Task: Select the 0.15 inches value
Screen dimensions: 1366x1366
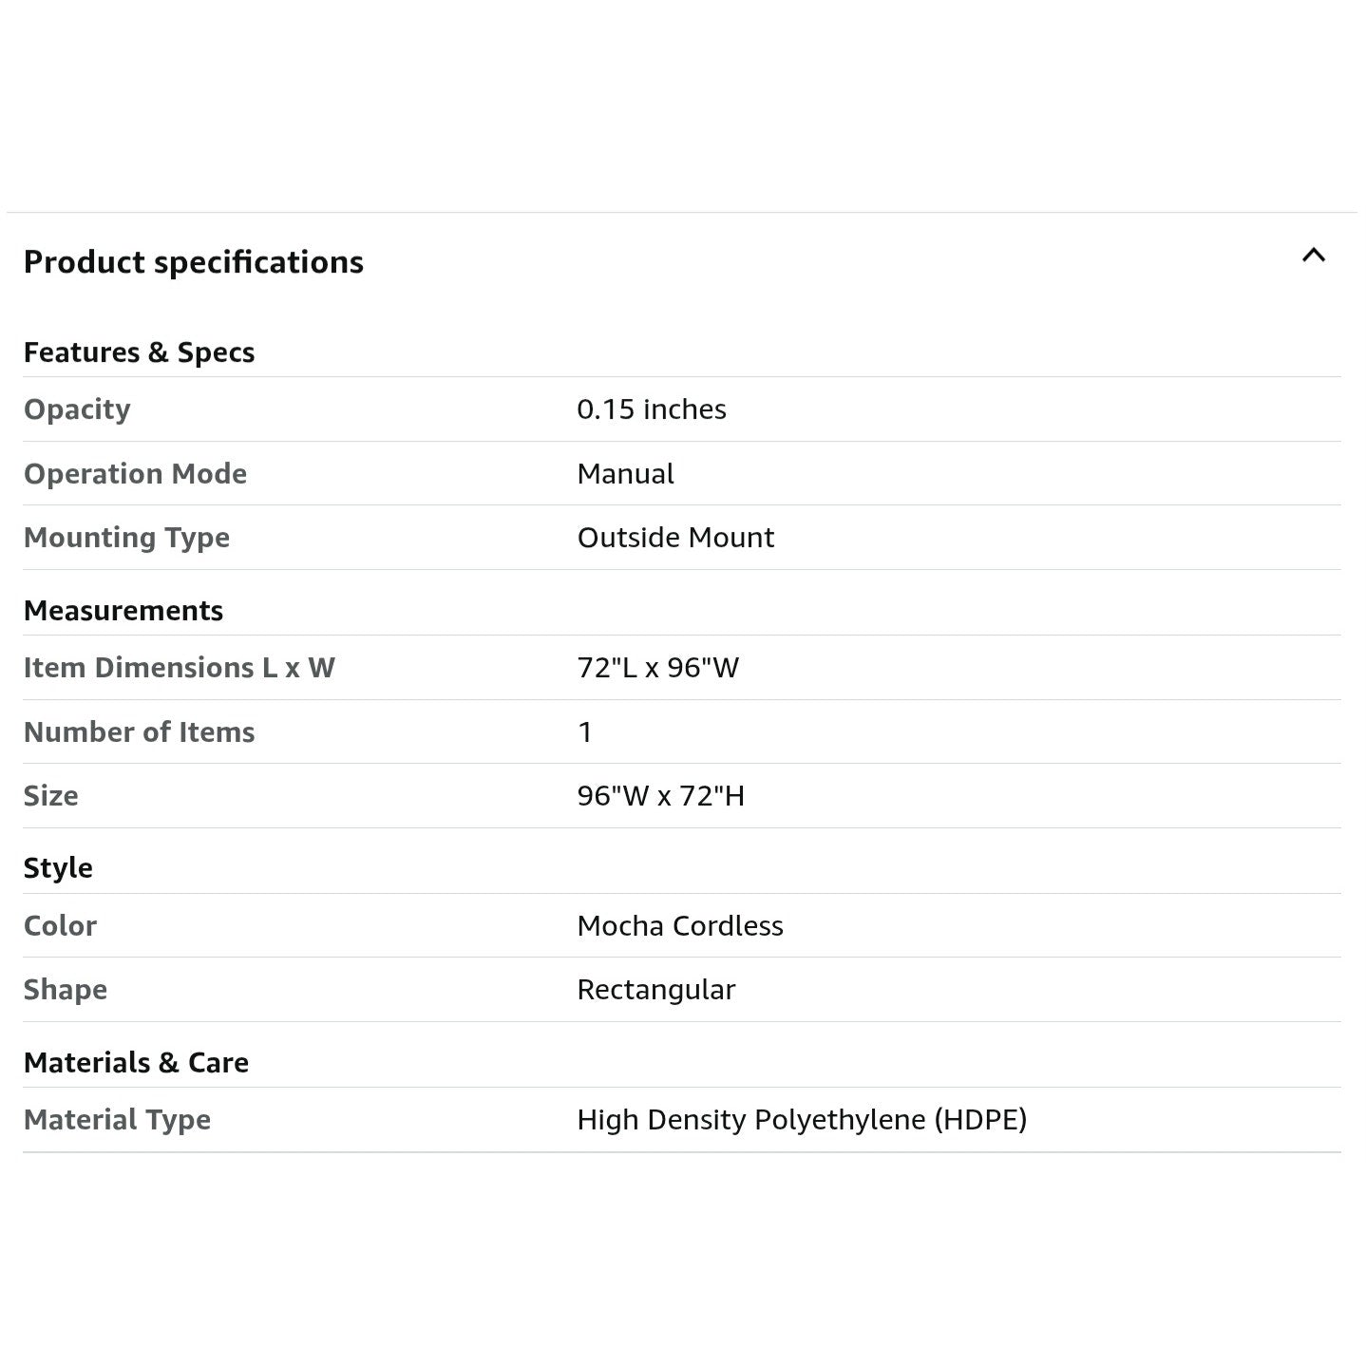Action: (652, 409)
